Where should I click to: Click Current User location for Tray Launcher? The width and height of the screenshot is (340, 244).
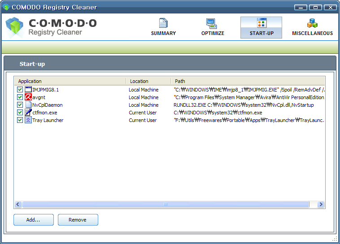click(x=143, y=120)
